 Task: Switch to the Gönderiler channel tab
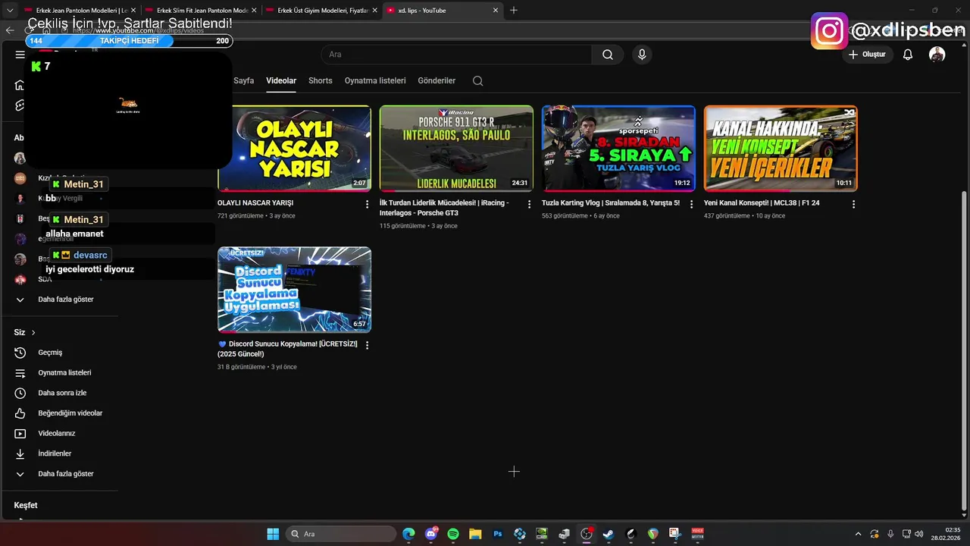pyautogui.click(x=436, y=80)
